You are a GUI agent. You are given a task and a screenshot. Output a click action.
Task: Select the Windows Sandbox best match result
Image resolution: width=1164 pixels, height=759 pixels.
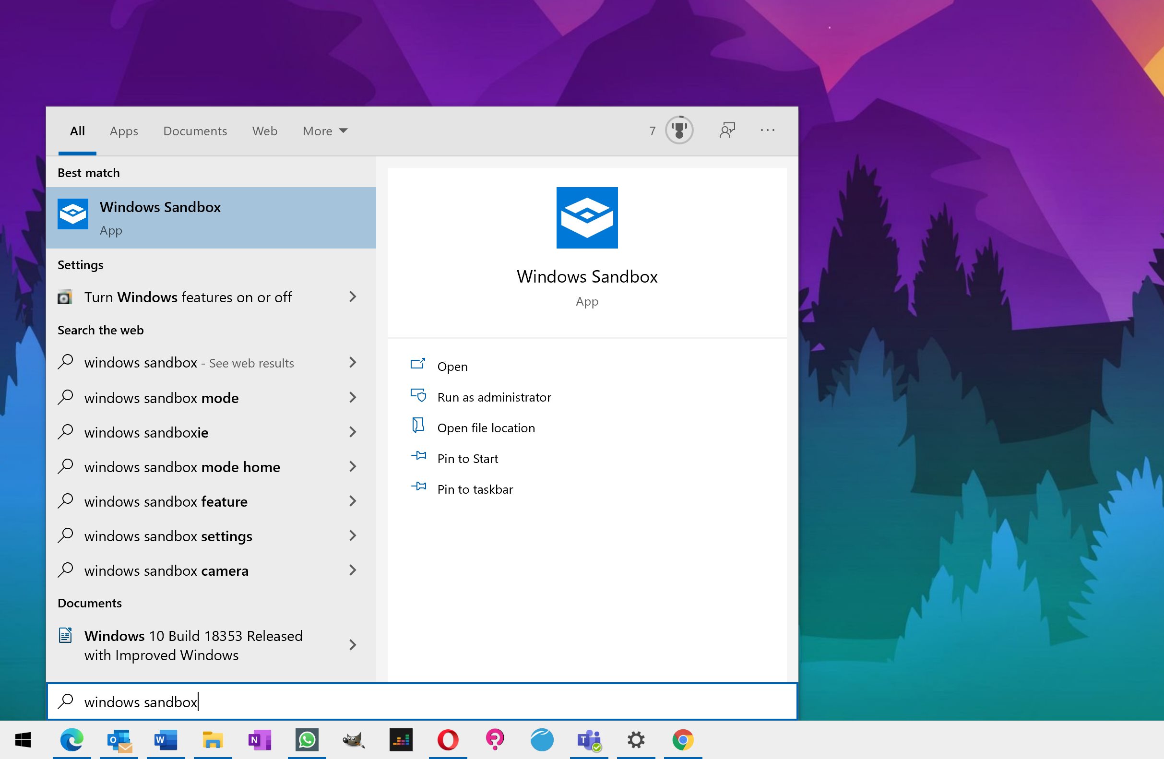(210, 217)
